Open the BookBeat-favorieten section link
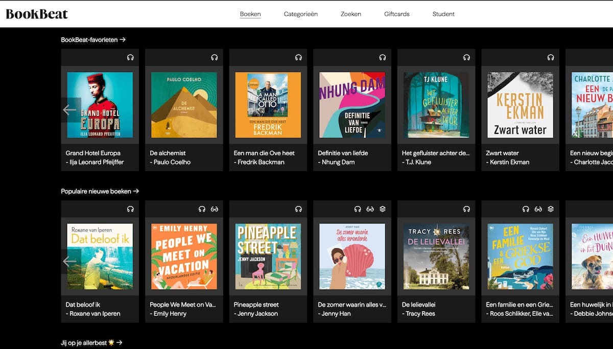 tap(93, 39)
